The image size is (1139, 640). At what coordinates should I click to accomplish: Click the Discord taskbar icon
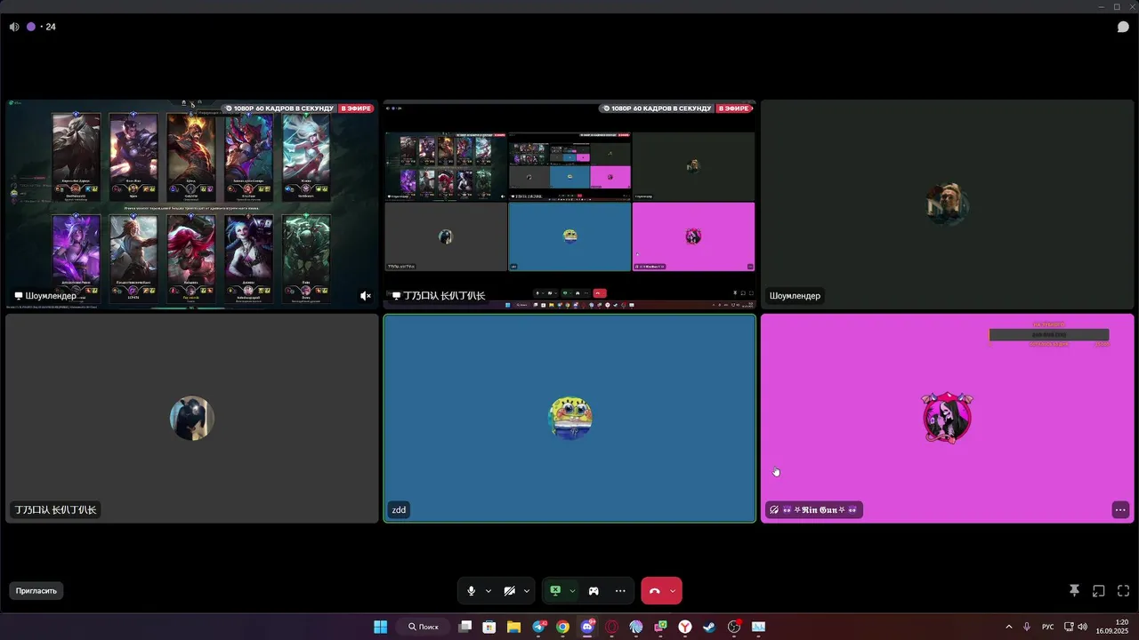click(587, 627)
